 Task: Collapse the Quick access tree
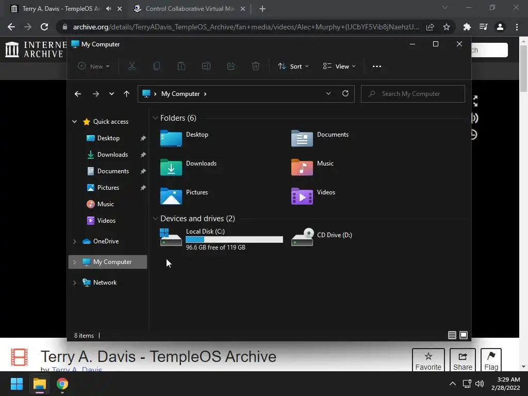pos(74,122)
